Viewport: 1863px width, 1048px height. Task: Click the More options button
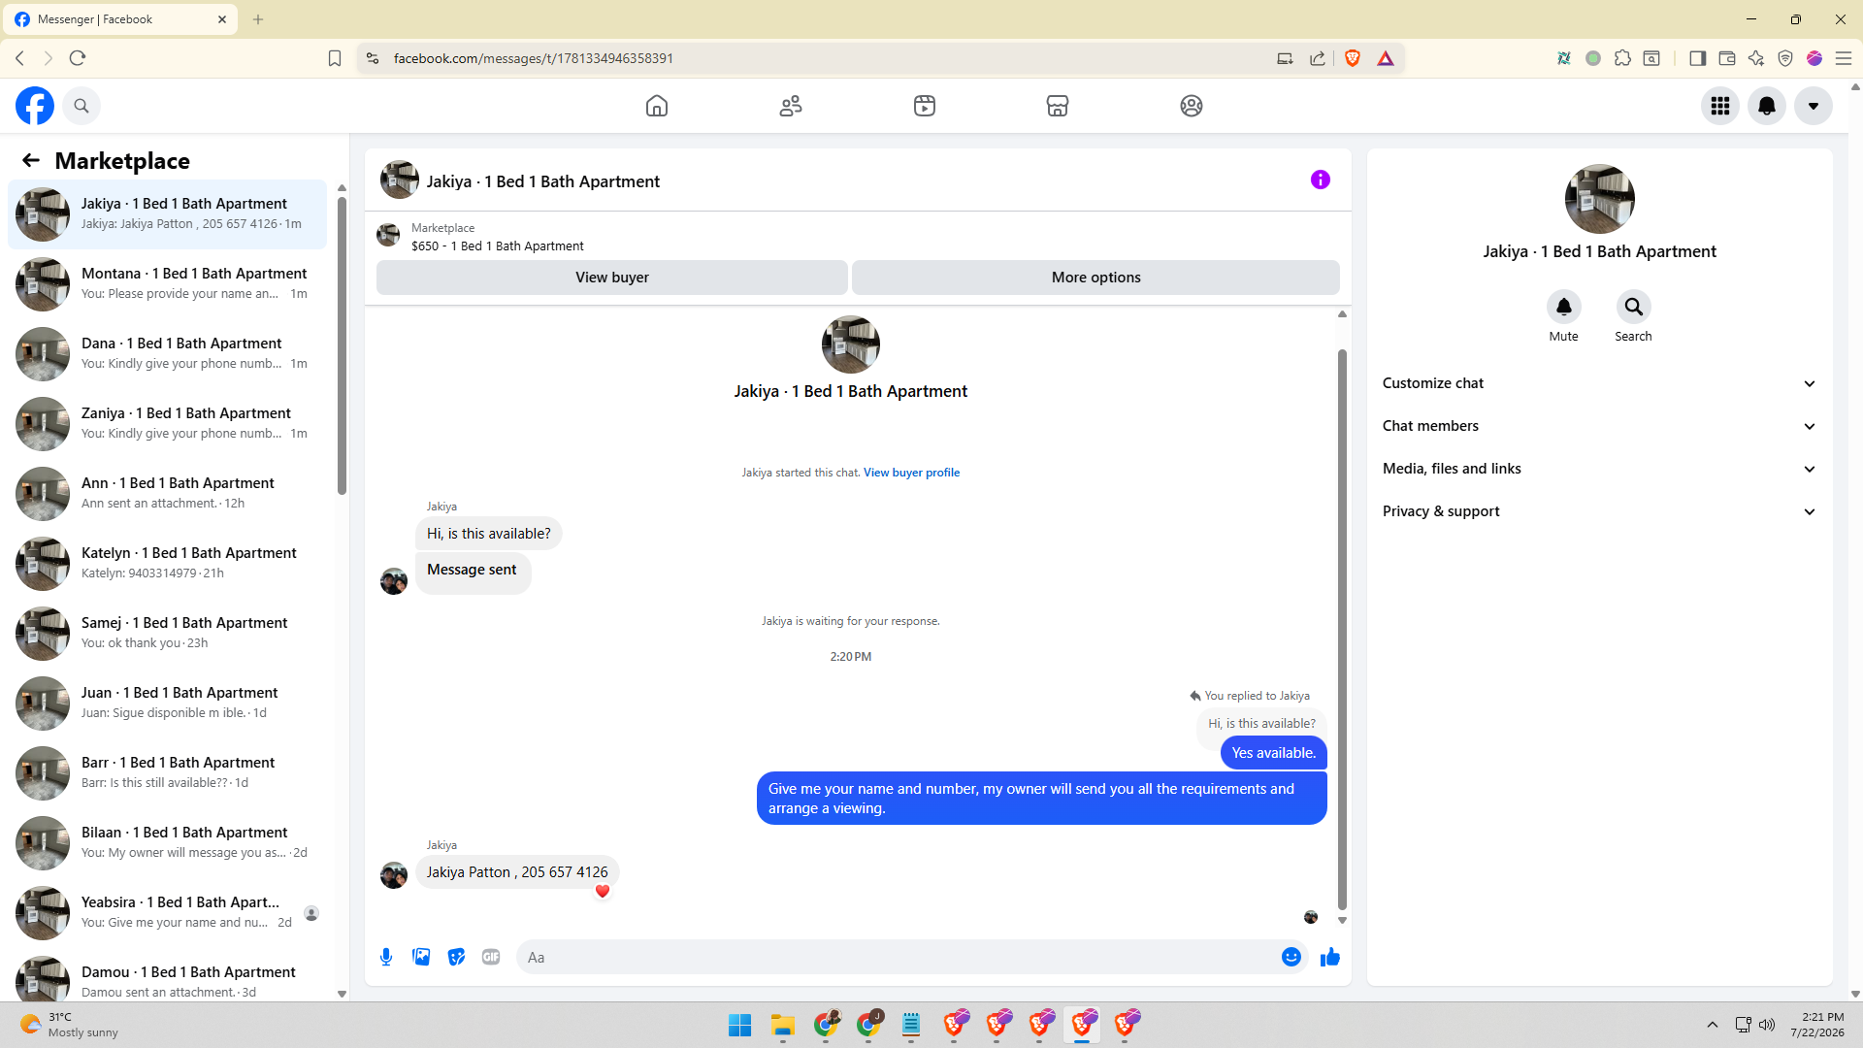pyautogui.click(x=1096, y=278)
